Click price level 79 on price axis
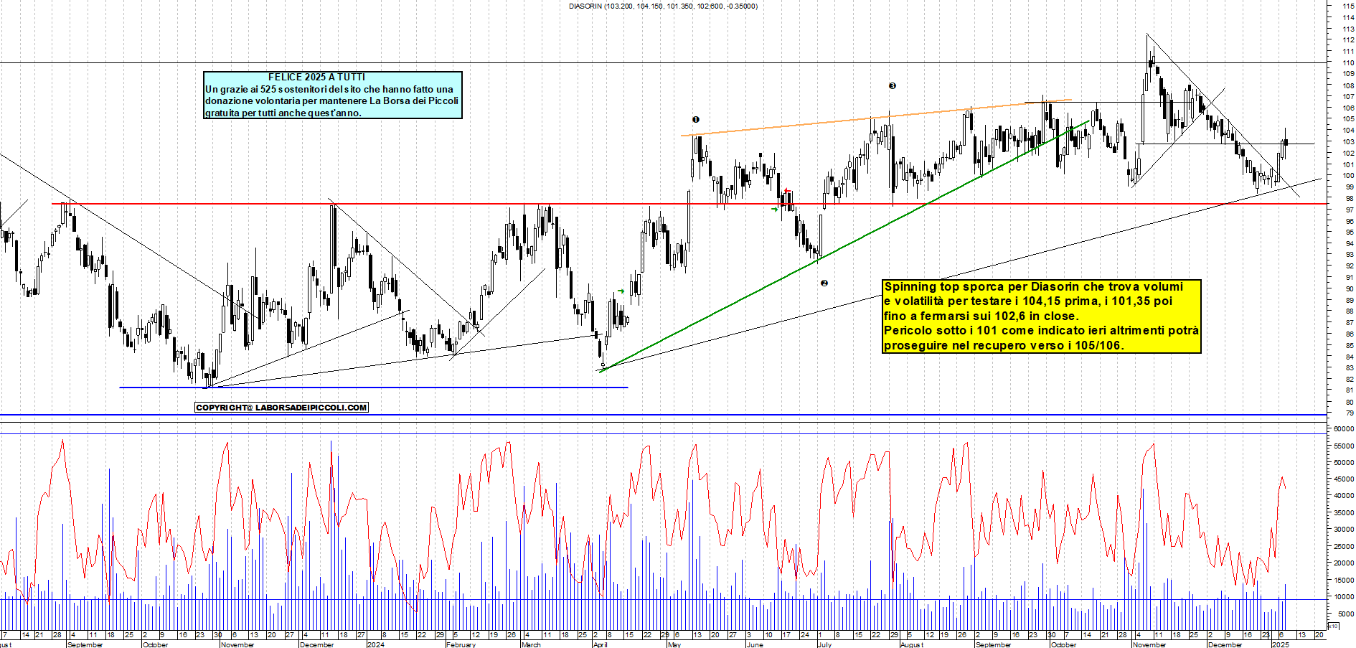Image resolution: width=1356 pixels, height=648 pixels. (x=1350, y=413)
